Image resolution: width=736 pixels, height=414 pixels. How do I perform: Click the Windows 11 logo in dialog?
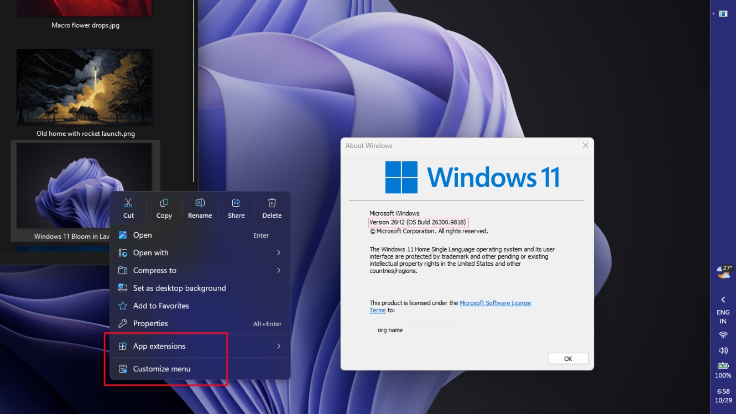click(401, 177)
